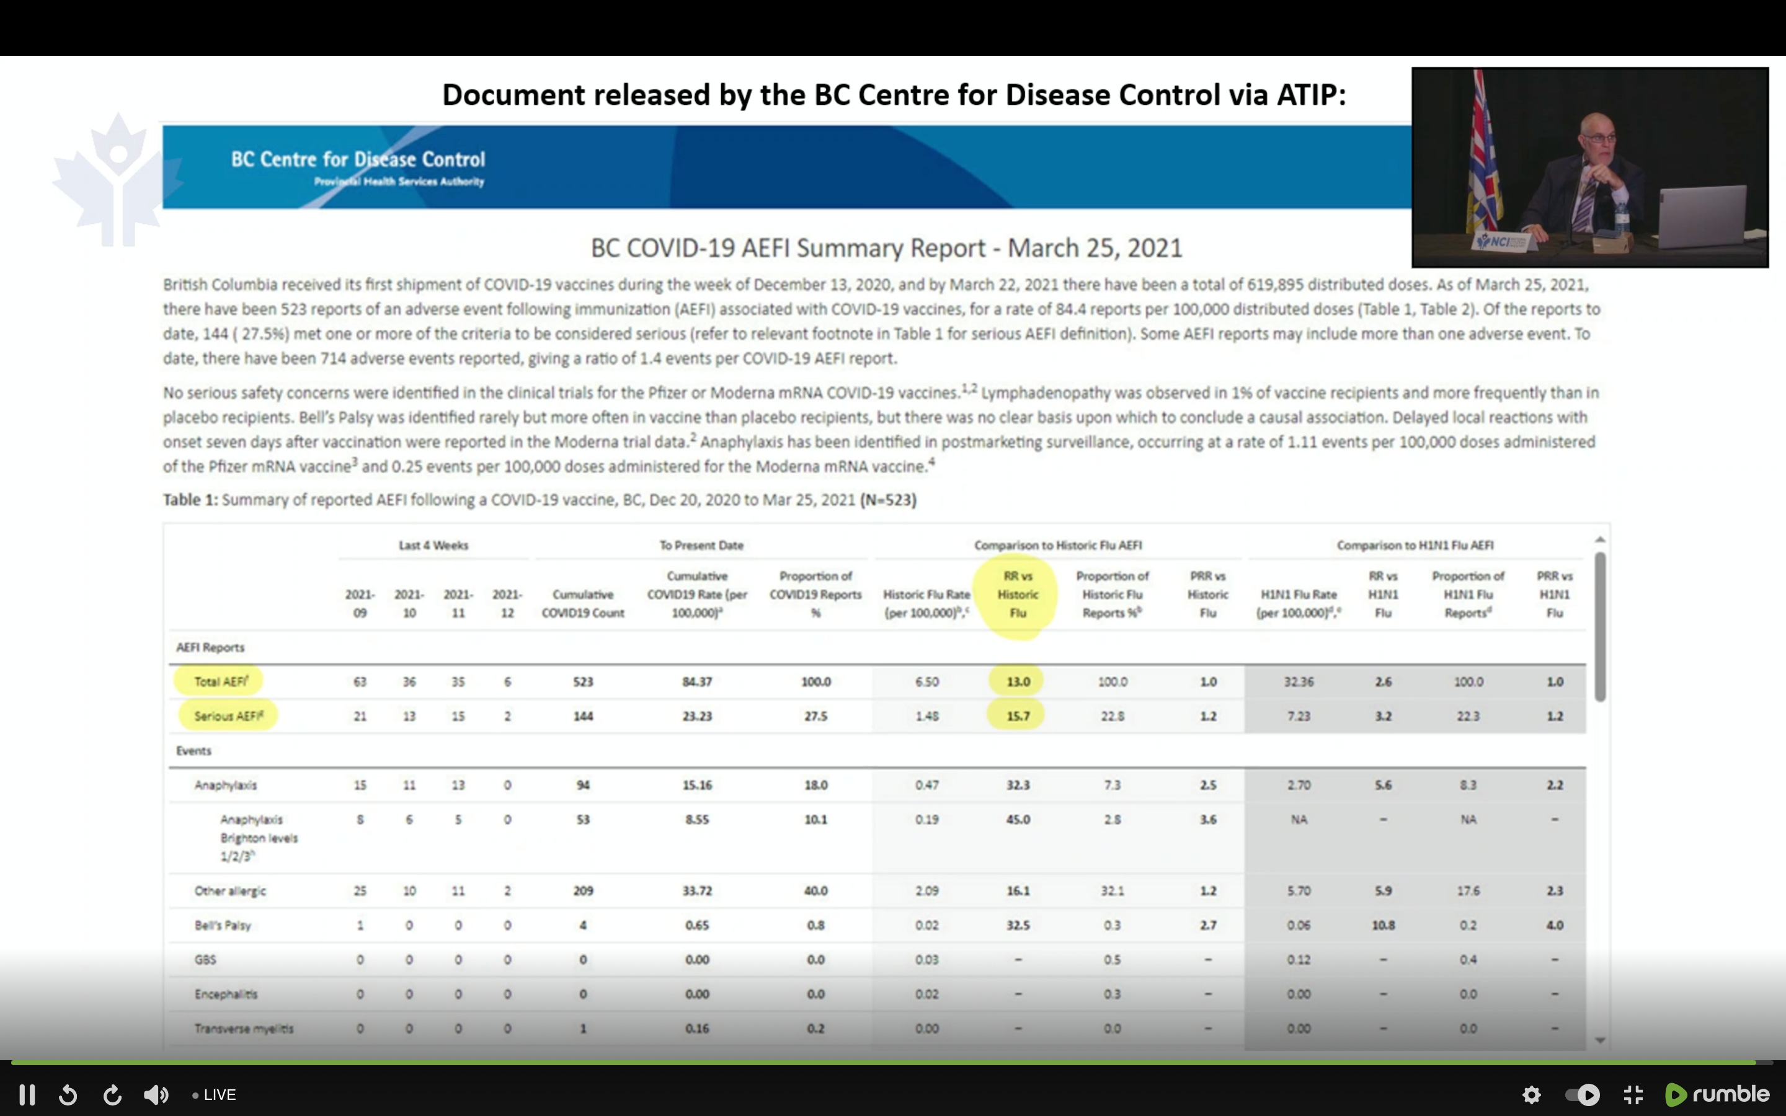
Task: Click the 10.8 RR vs H1N1 value
Action: [1383, 925]
